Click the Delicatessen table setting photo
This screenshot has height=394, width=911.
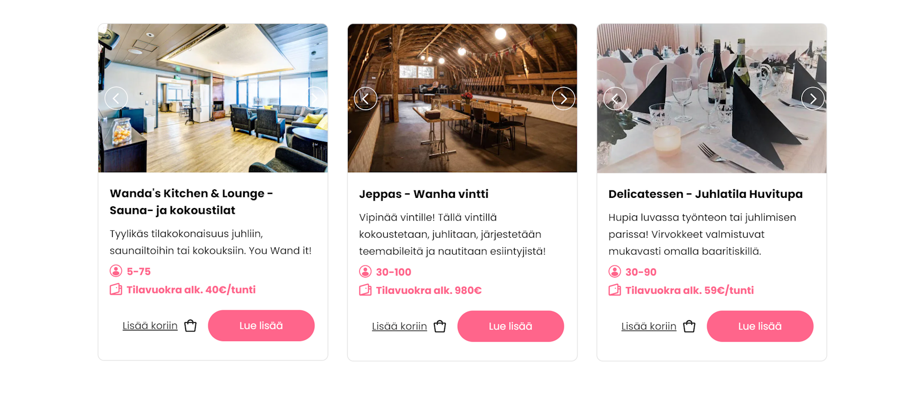point(712,131)
